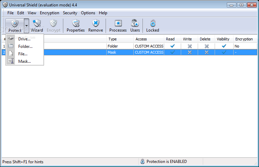Open the Help menu

[x=103, y=13]
